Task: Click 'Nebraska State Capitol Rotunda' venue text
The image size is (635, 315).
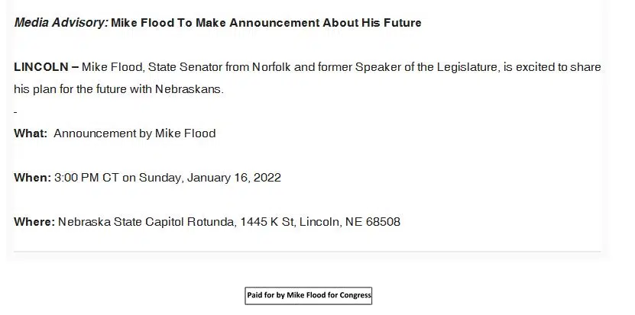Action: (145, 222)
